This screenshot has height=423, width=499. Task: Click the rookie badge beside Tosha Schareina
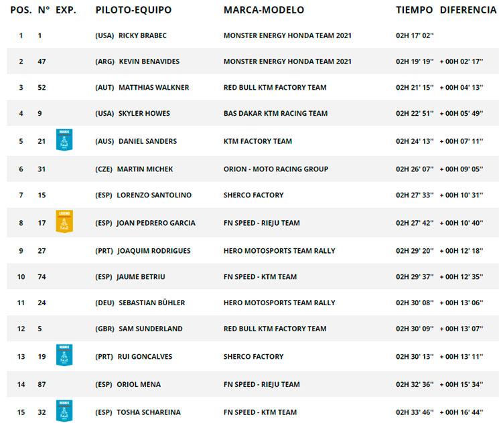coord(64,410)
